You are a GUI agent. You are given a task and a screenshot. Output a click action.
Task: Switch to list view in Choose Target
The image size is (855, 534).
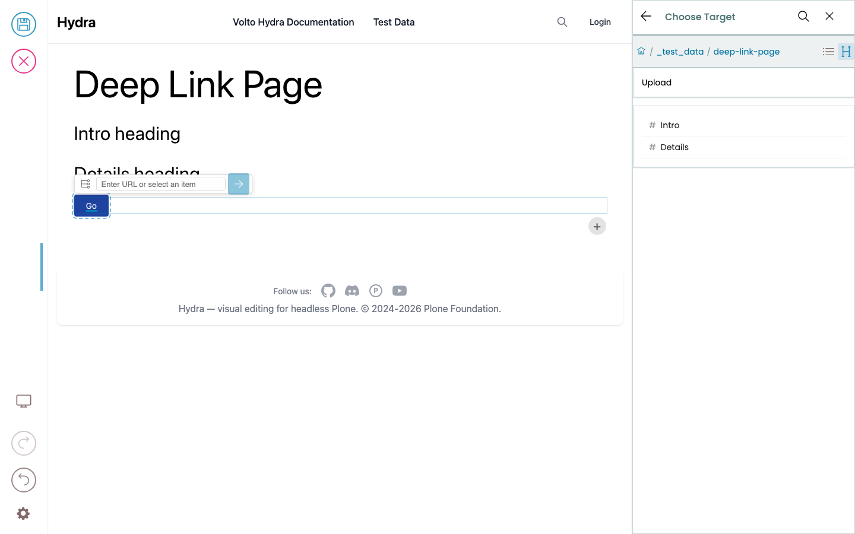click(x=828, y=52)
